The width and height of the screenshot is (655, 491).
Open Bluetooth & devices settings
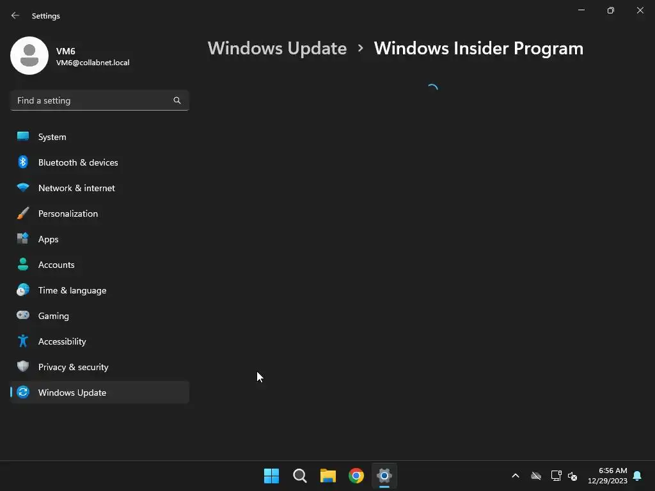click(99, 162)
